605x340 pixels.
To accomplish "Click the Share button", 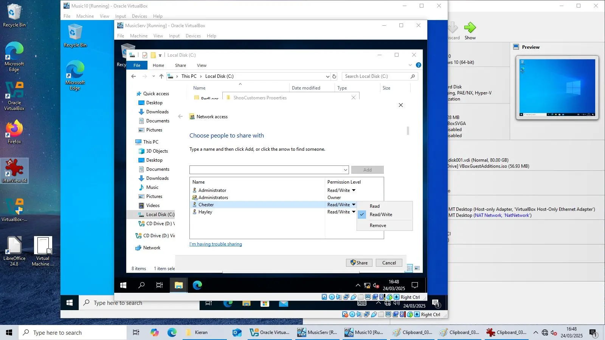I will coord(358,263).
